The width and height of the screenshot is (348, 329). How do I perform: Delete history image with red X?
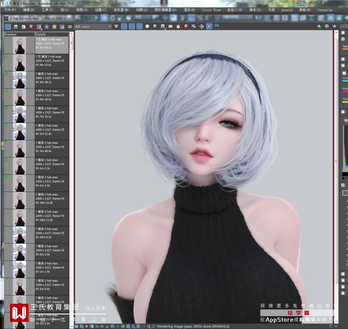click(31, 27)
